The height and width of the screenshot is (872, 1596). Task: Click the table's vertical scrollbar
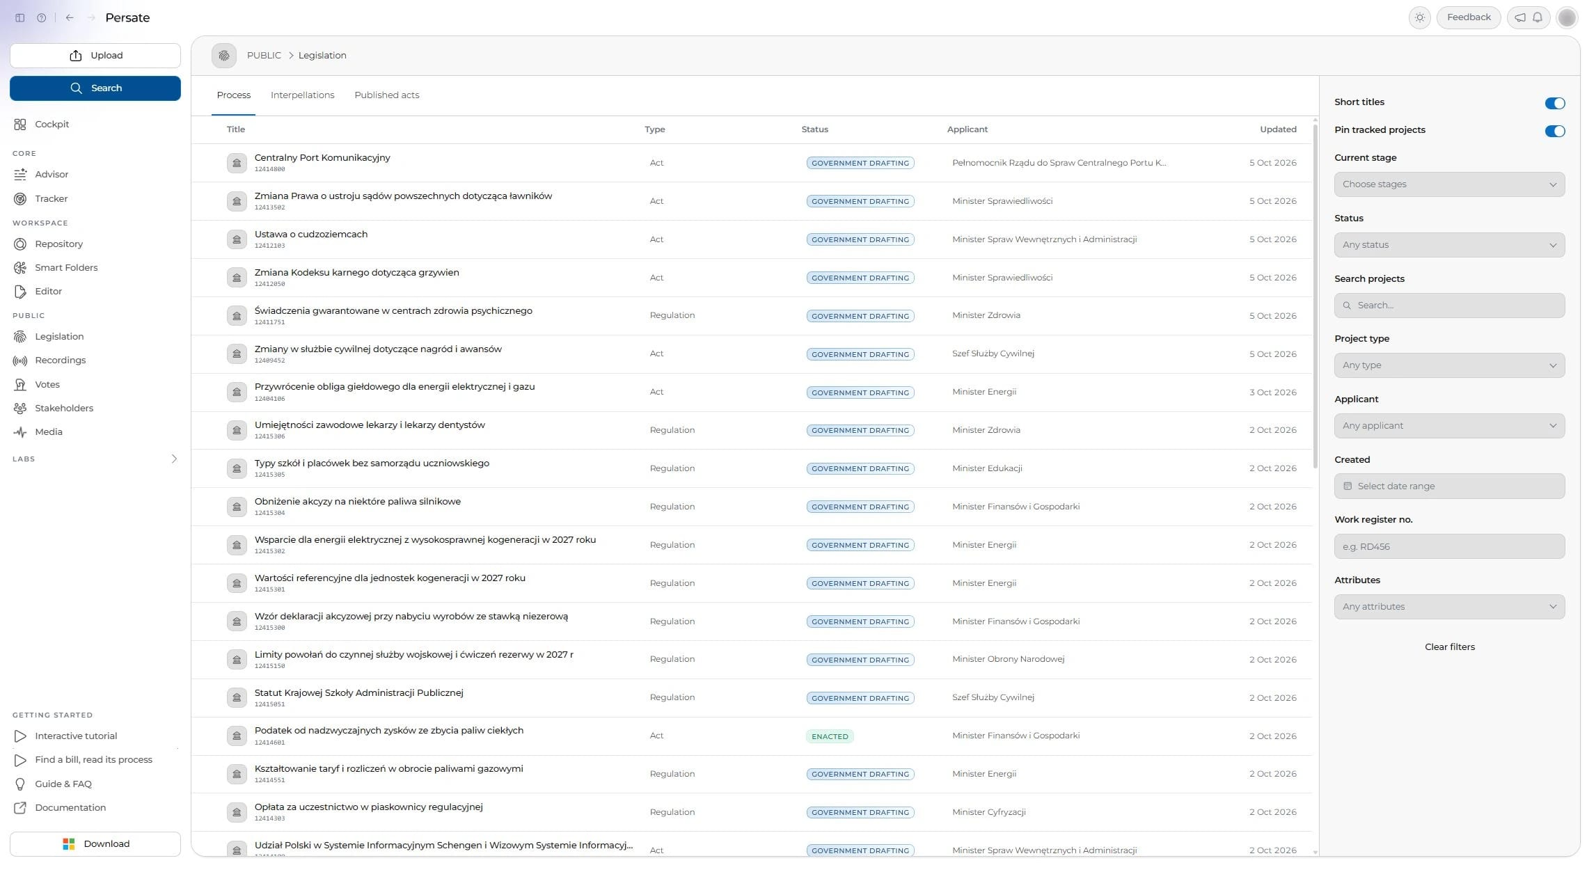pos(1315,296)
